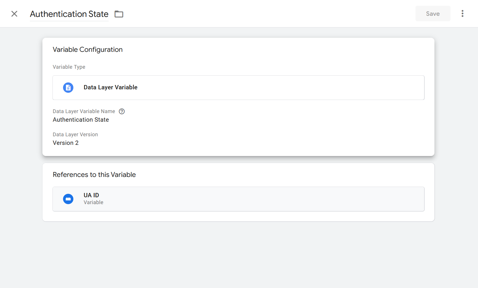Screen dimensions: 478x288
Task: Click the "Data Layer Variable Name" label
Action: (x=84, y=111)
